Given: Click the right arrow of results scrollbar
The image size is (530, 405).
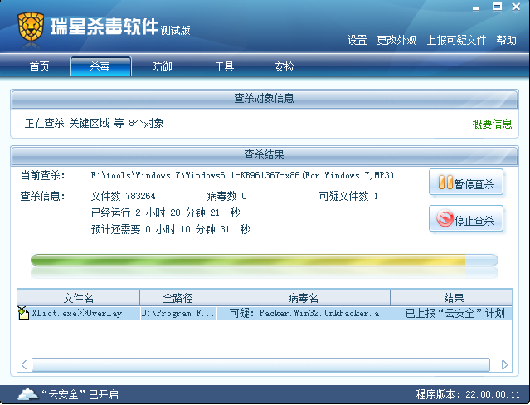Looking at the screenshot, I should point(504,364).
